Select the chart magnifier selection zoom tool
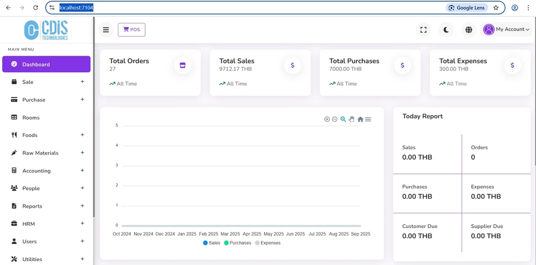 coord(343,119)
